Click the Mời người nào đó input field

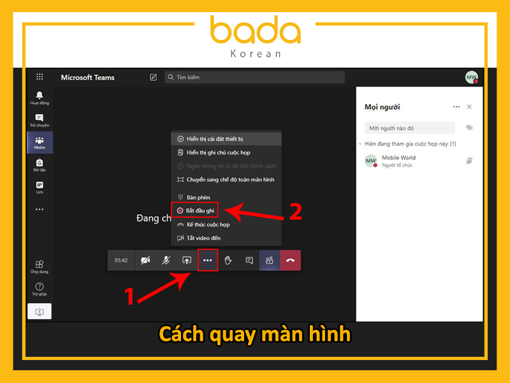pyautogui.click(x=409, y=128)
